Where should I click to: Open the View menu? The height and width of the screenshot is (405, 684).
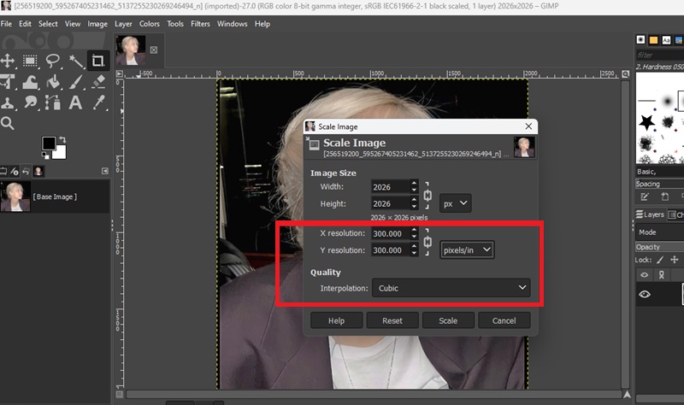click(x=73, y=24)
